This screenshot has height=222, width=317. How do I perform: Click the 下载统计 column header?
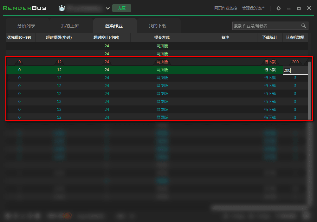click(x=270, y=37)
